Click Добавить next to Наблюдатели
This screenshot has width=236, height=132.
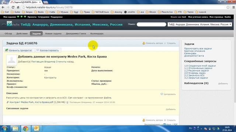point(223,84)
